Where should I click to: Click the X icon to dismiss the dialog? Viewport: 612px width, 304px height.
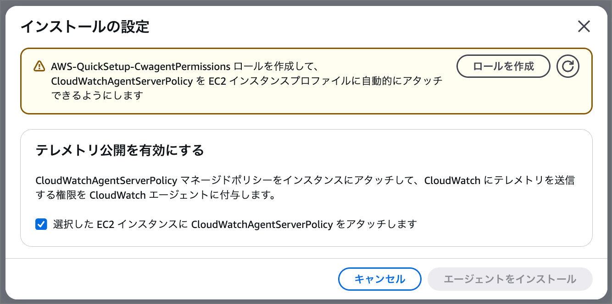(x=584, y=27)
